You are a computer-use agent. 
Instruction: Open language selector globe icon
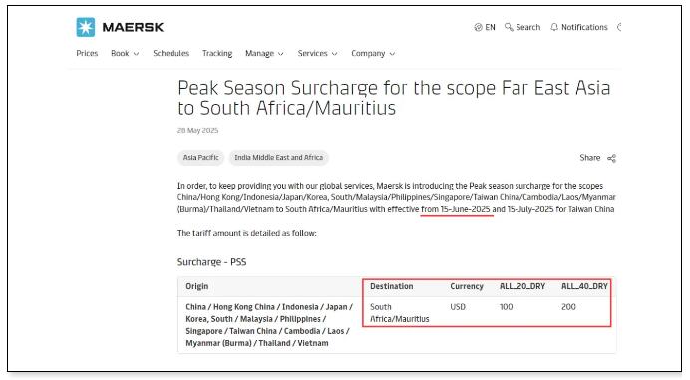[x=478, y=27]
